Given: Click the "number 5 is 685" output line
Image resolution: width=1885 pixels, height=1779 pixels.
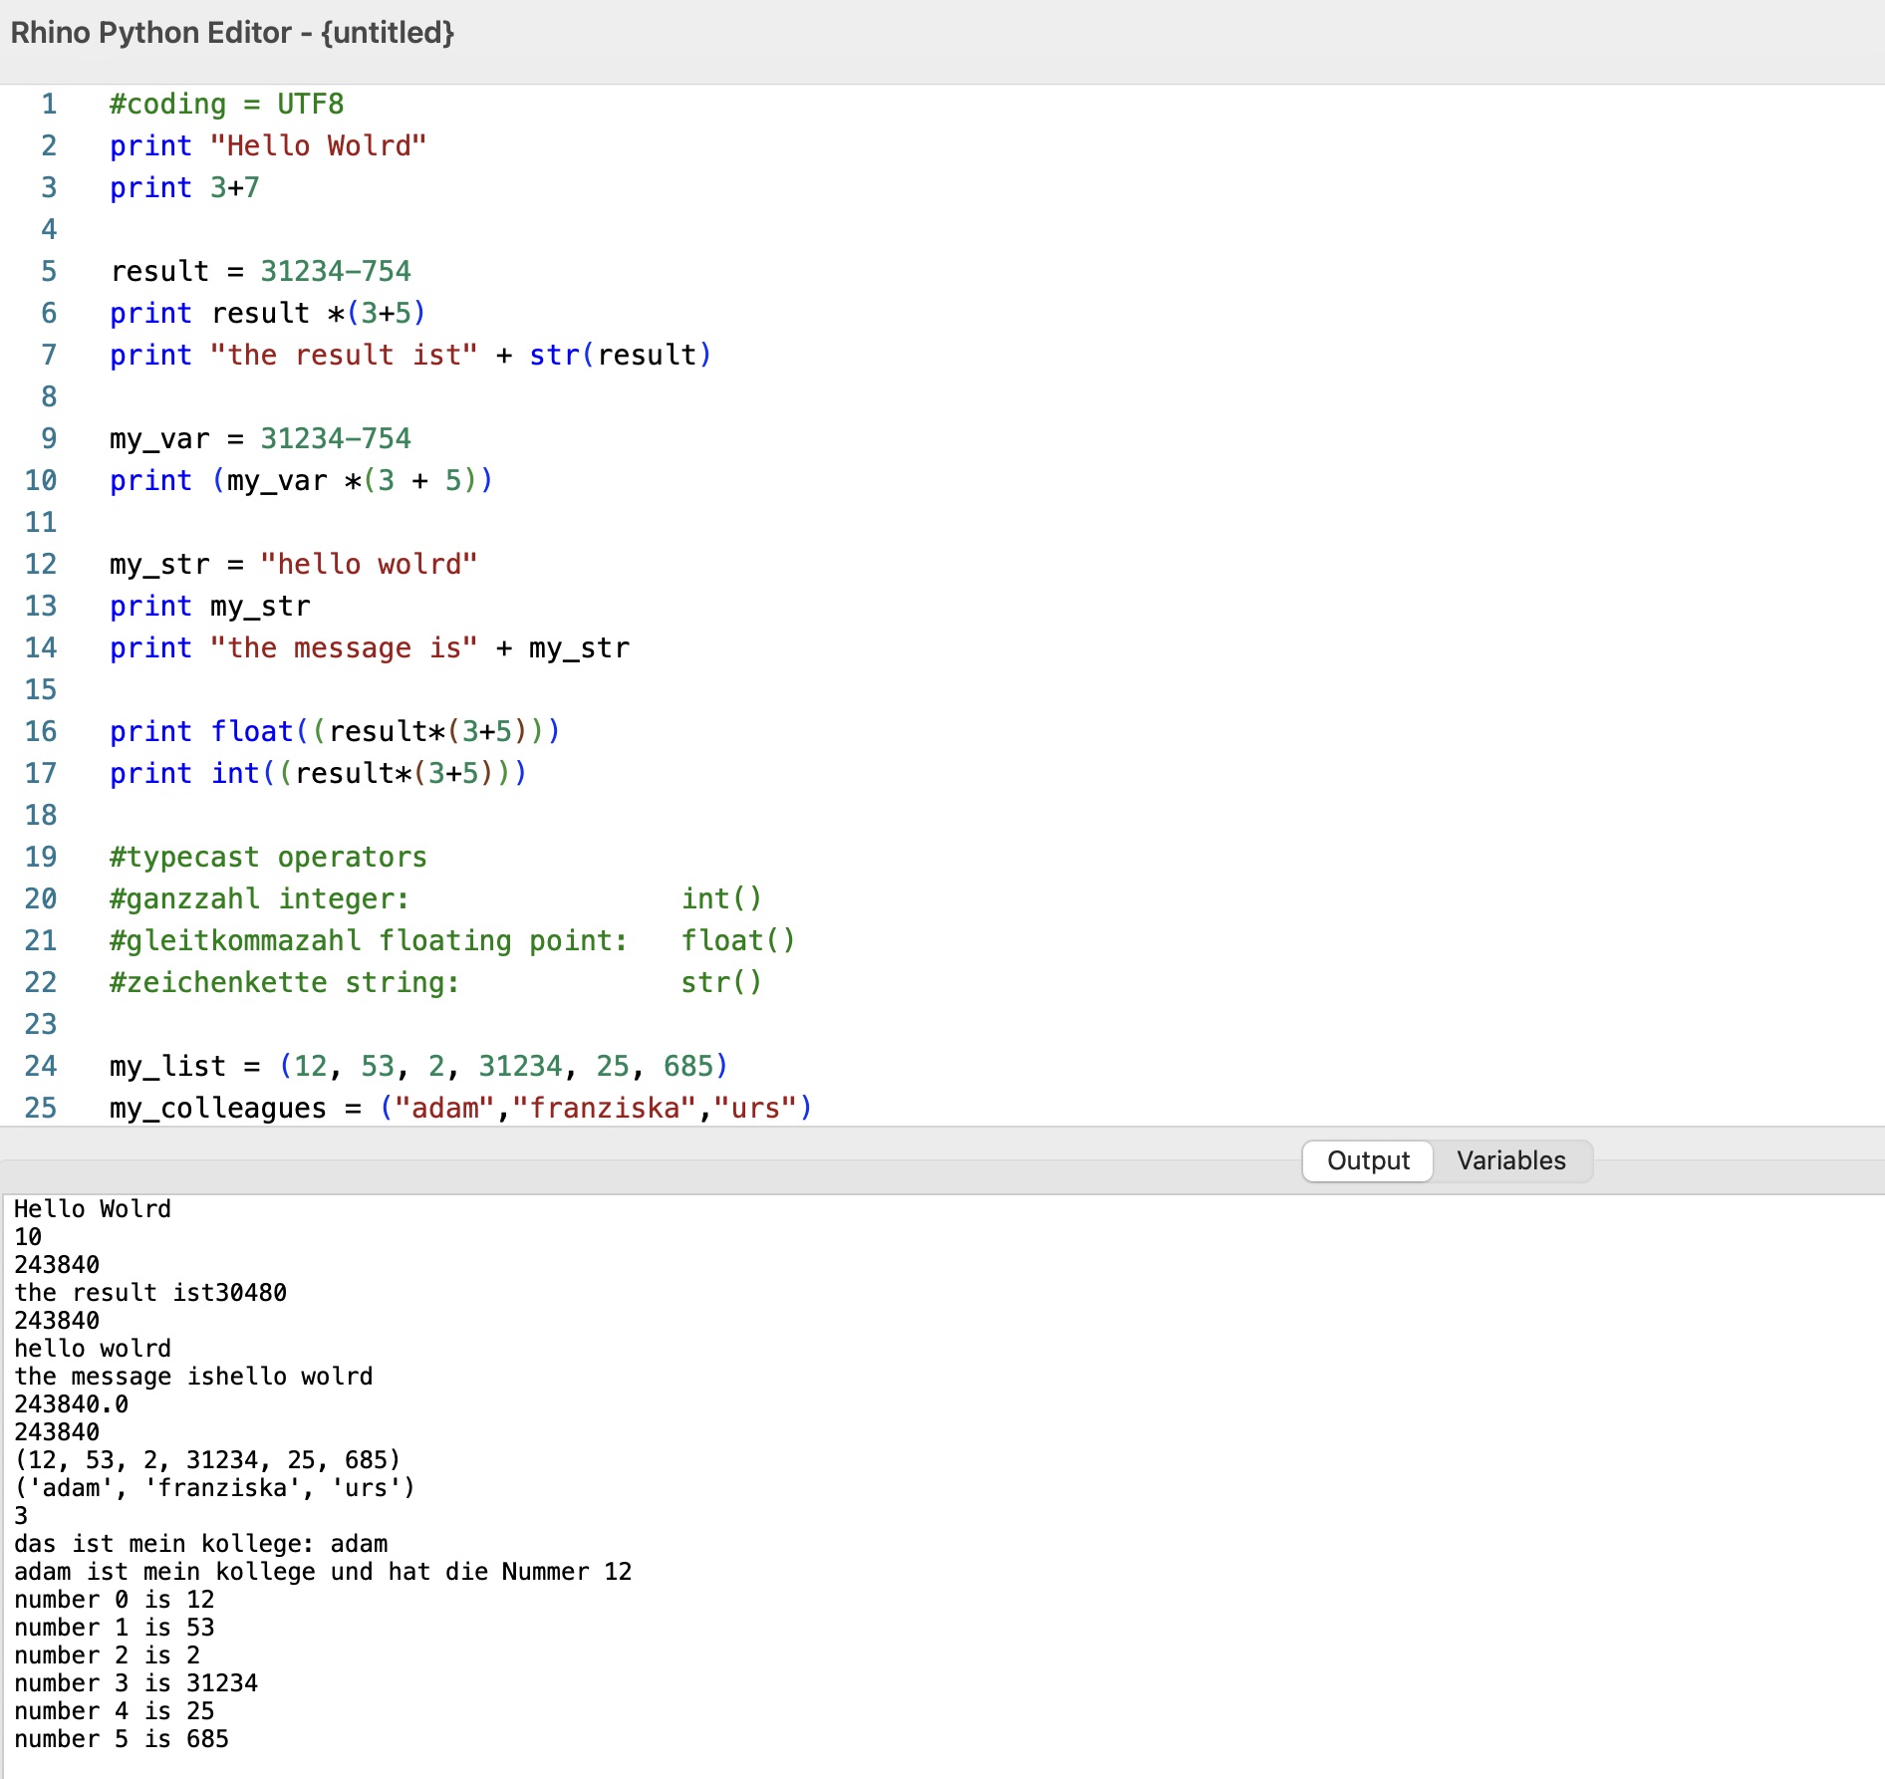Looking at the screenshot, I should (x=120, y=1738).
